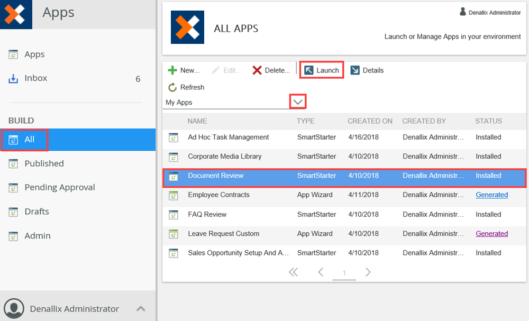Switch to Drafts in sidebar

click(37, 212)
